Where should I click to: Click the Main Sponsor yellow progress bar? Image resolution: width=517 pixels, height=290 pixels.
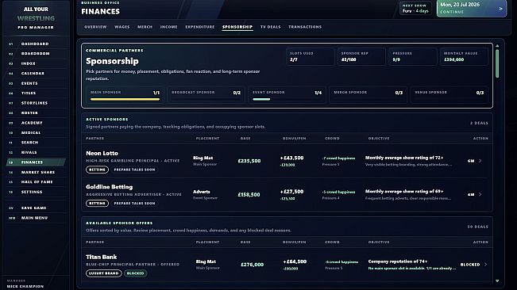pos(125,99)
